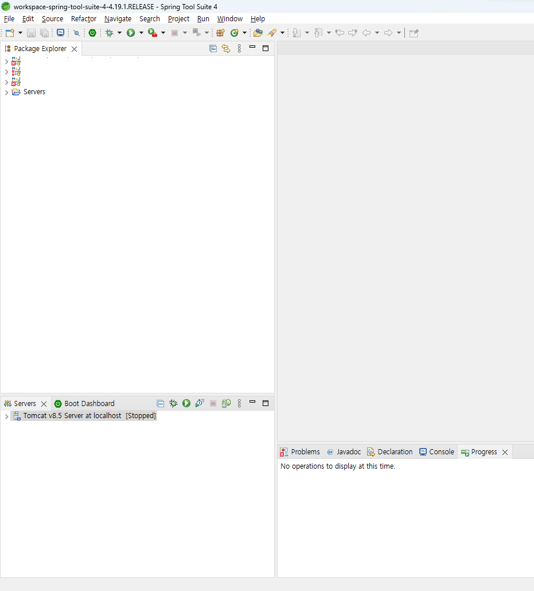The image size is (534, 591).
Task: Open the Search dropdown arrow in the toolbar
Action: coord(282,33)
